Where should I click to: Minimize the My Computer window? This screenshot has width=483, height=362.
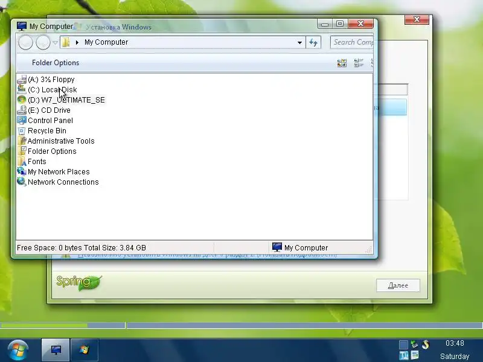pos(324,24)
